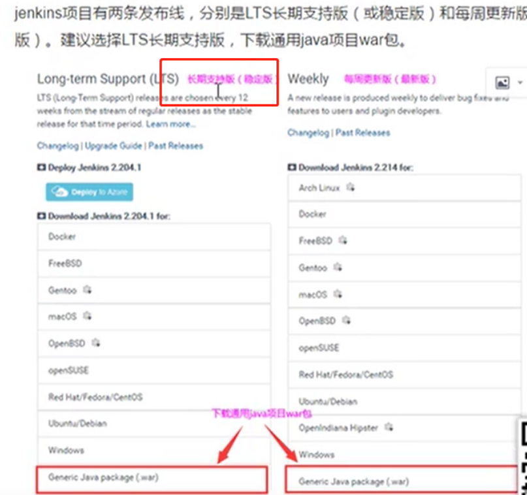Open the Upgrade Guide link
The width and height of the screenshot is (527, 495).
(114, 146)
